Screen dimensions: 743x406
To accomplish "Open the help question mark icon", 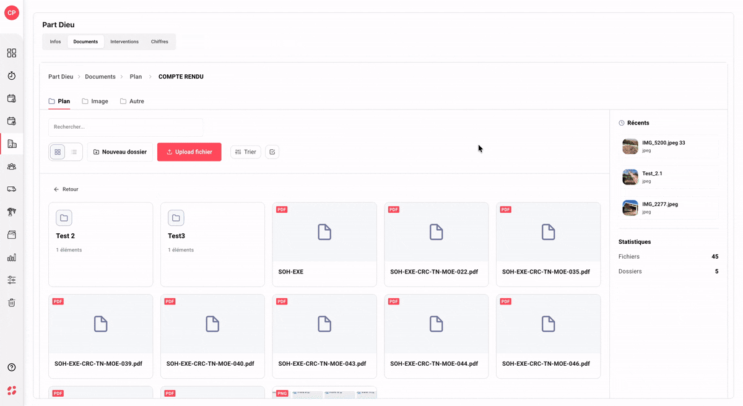I will point(11,367).
